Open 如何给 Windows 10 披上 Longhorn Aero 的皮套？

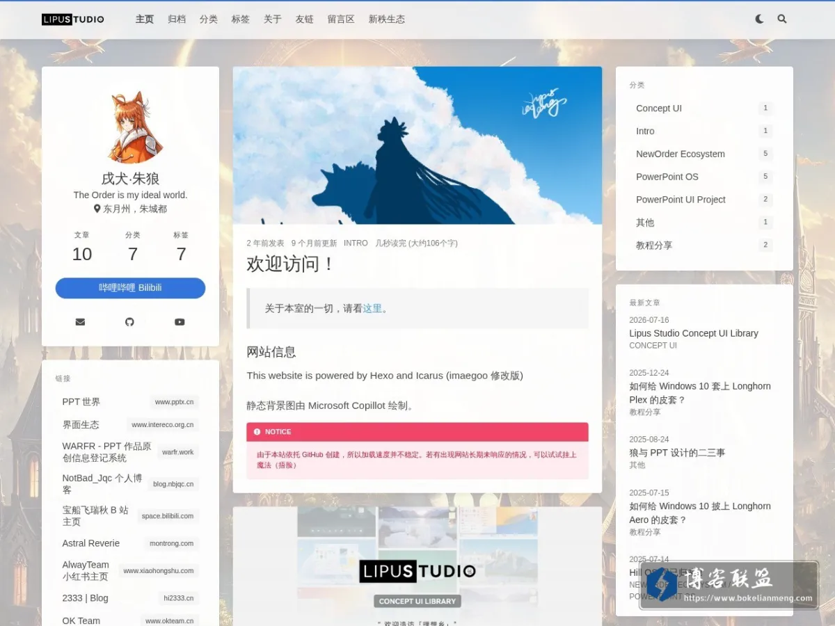pyautogui.click(x=700, y=513)
